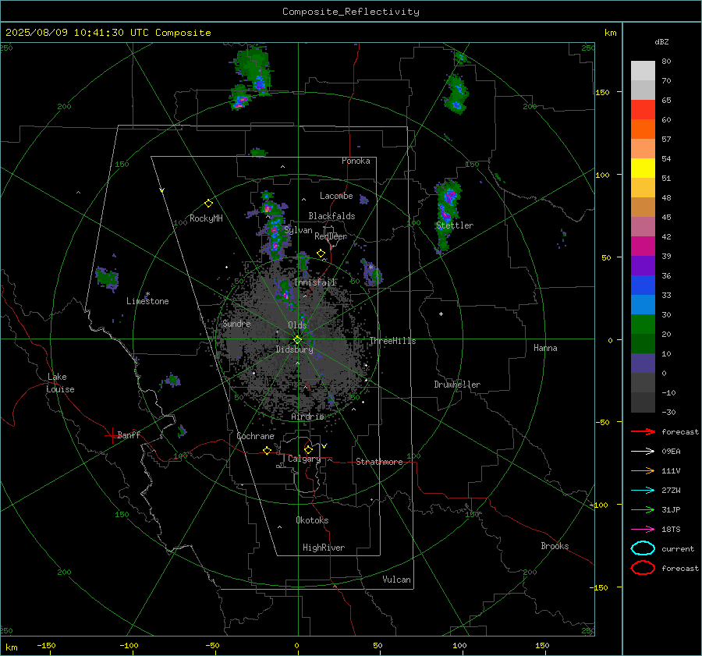Click the cyan 'current' ellipse legend icon
Screen dimensions: 702x656
coord(643,548)
